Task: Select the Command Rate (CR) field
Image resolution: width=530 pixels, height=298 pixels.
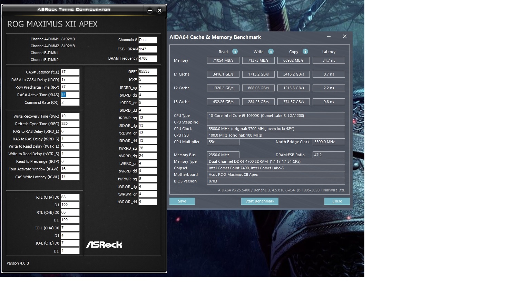Action: tap(70, 102)
